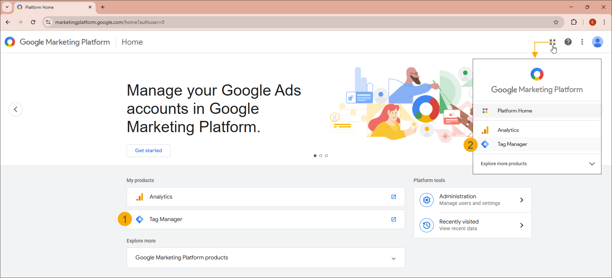Open the Google account avatar

(x=598, y=42)
